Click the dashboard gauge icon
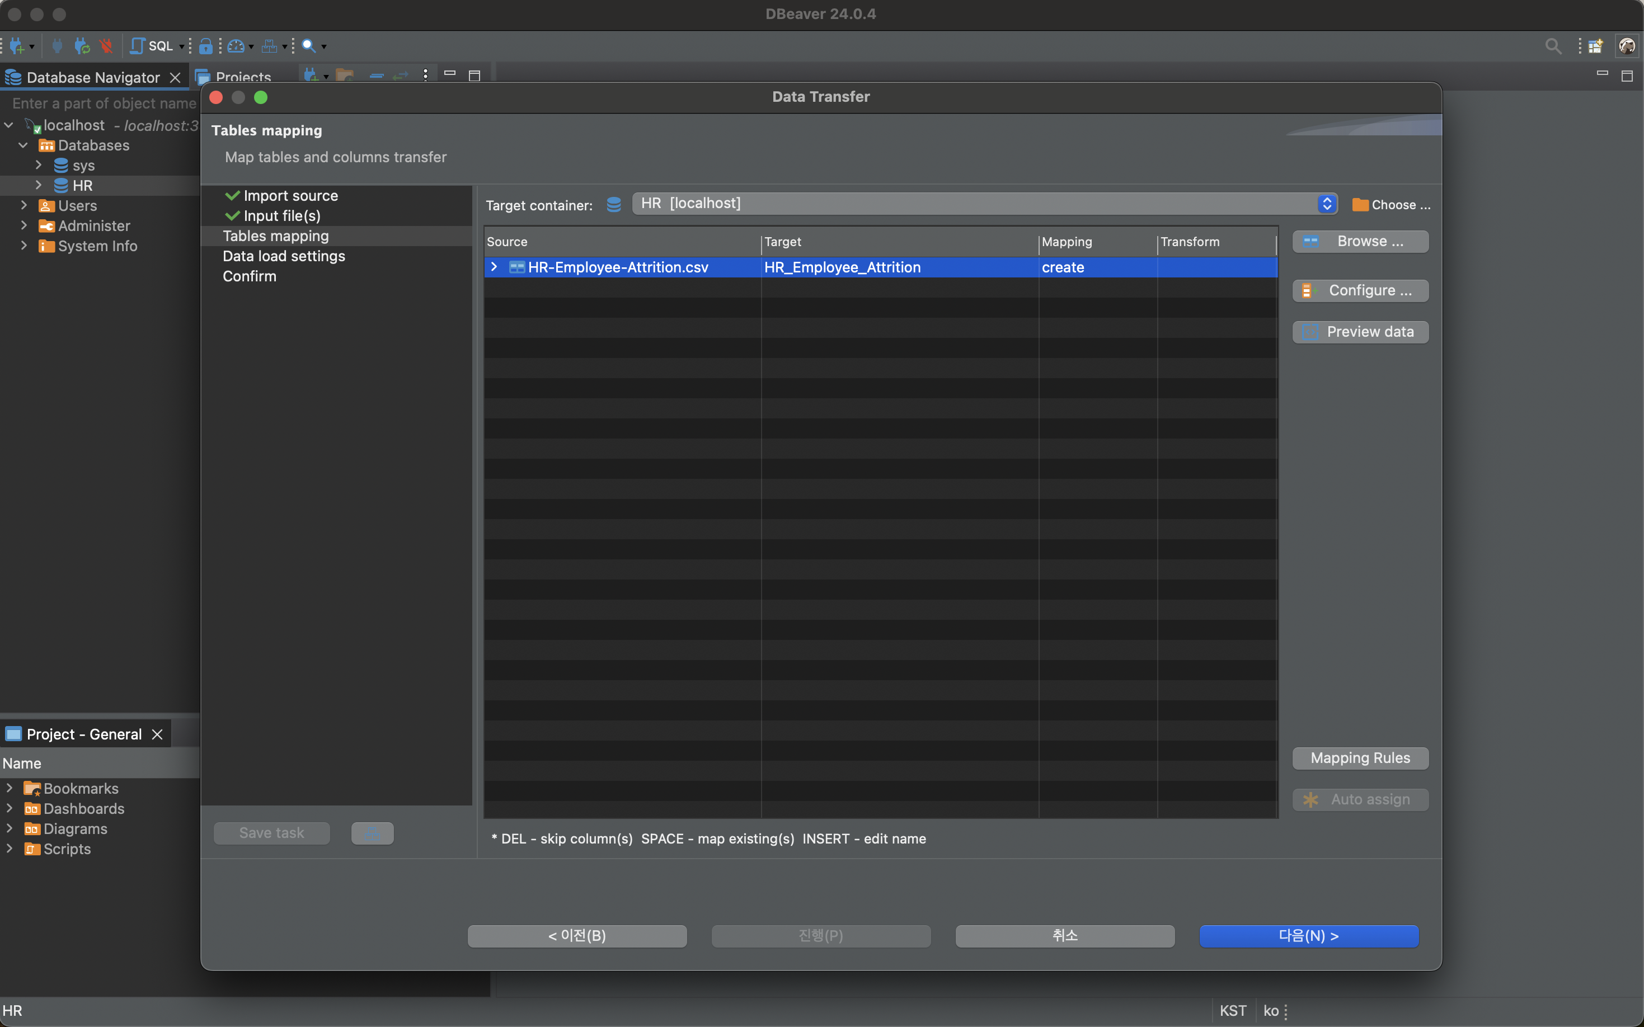This screenshot has width=1644, height=1027. click(x=235, y=45)
